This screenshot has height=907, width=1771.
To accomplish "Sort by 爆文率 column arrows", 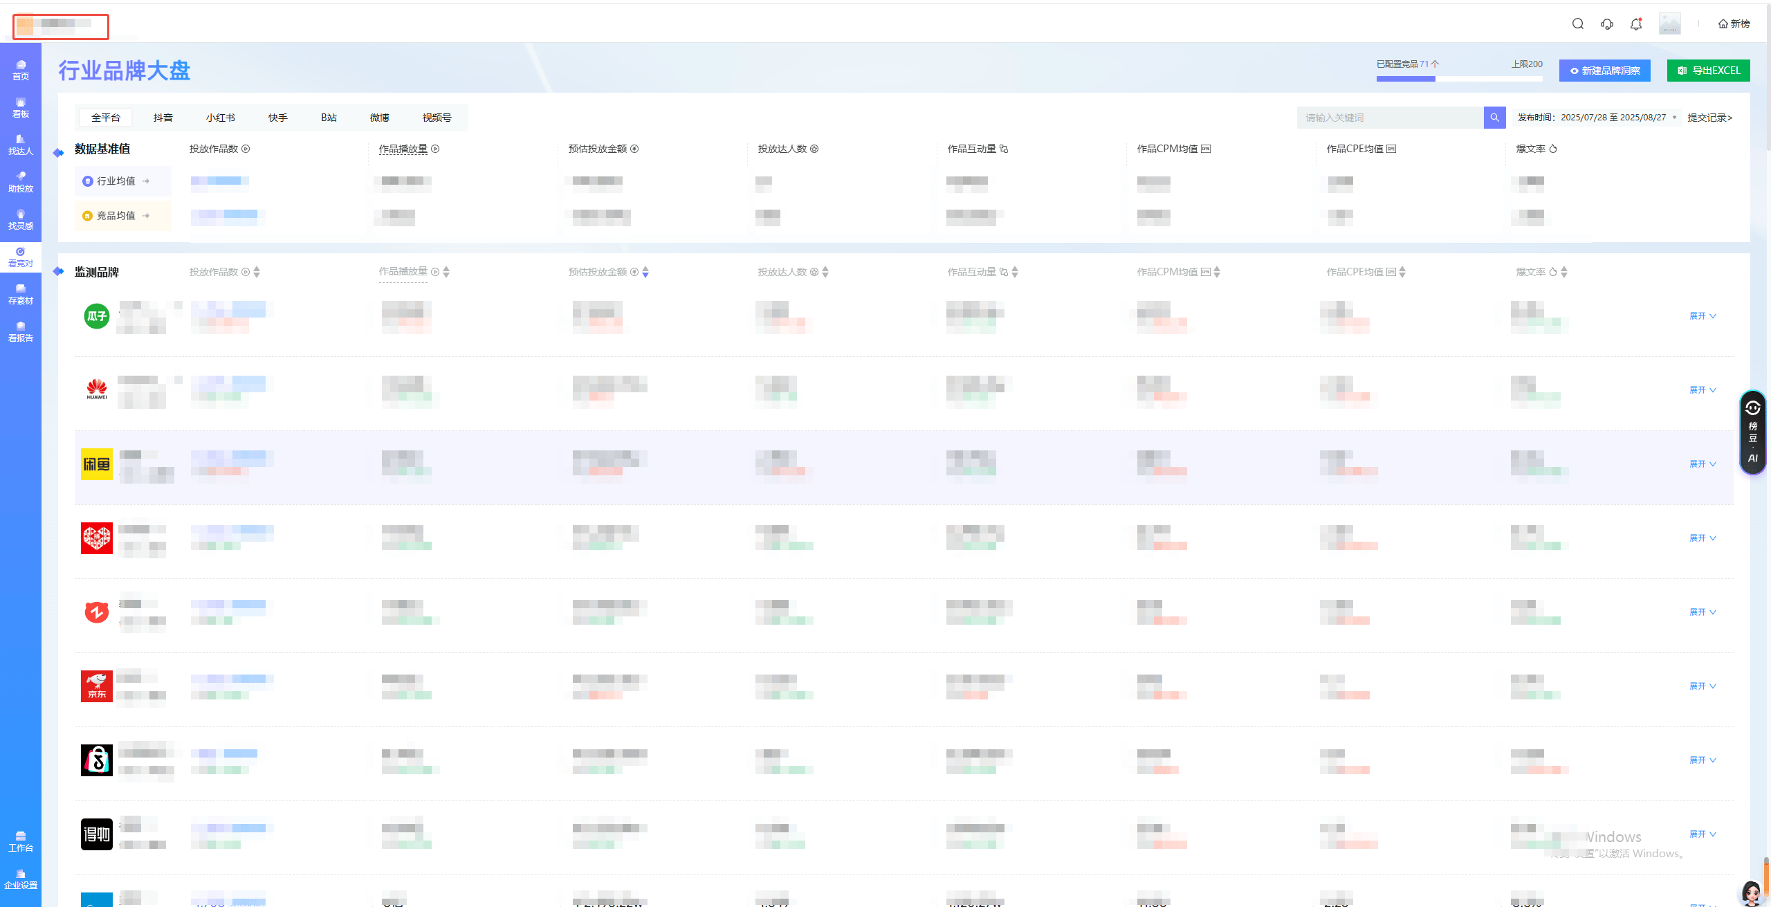I will click(x=1563, y=272).
